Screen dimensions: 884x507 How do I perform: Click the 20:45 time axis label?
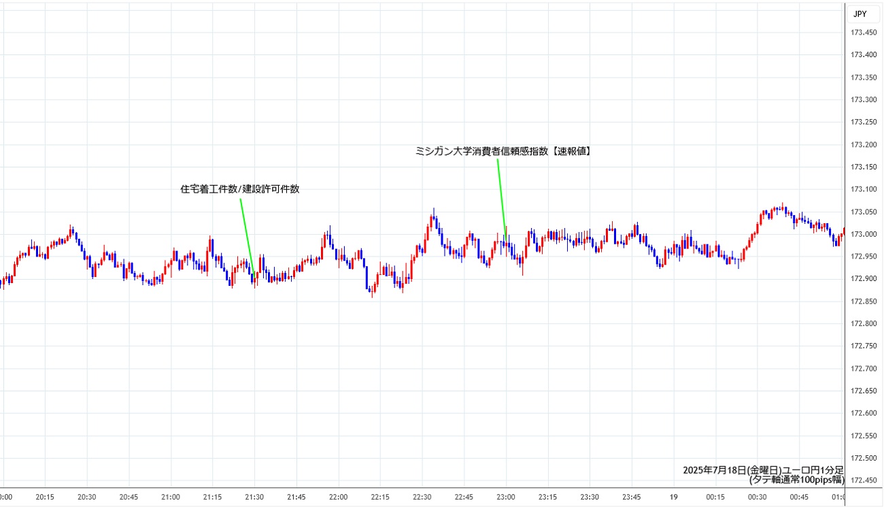(129, 497)
